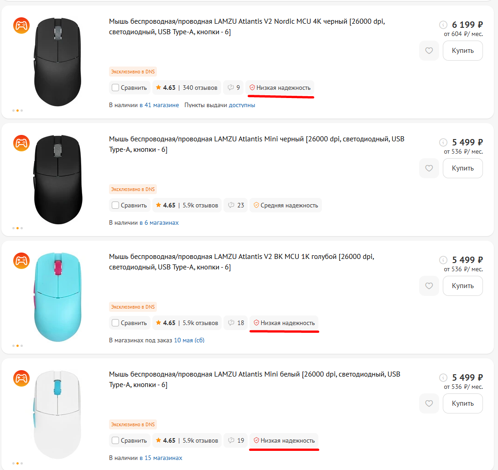Click info icon next to 6 199 ₽ price

[x=443, y=25]
